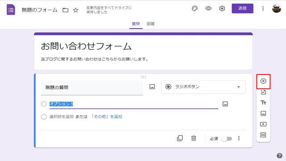Add image from side toolbar

click(263, 114)
